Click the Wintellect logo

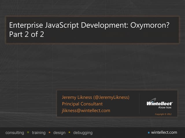pyautogui.click(x=159, y=103)
